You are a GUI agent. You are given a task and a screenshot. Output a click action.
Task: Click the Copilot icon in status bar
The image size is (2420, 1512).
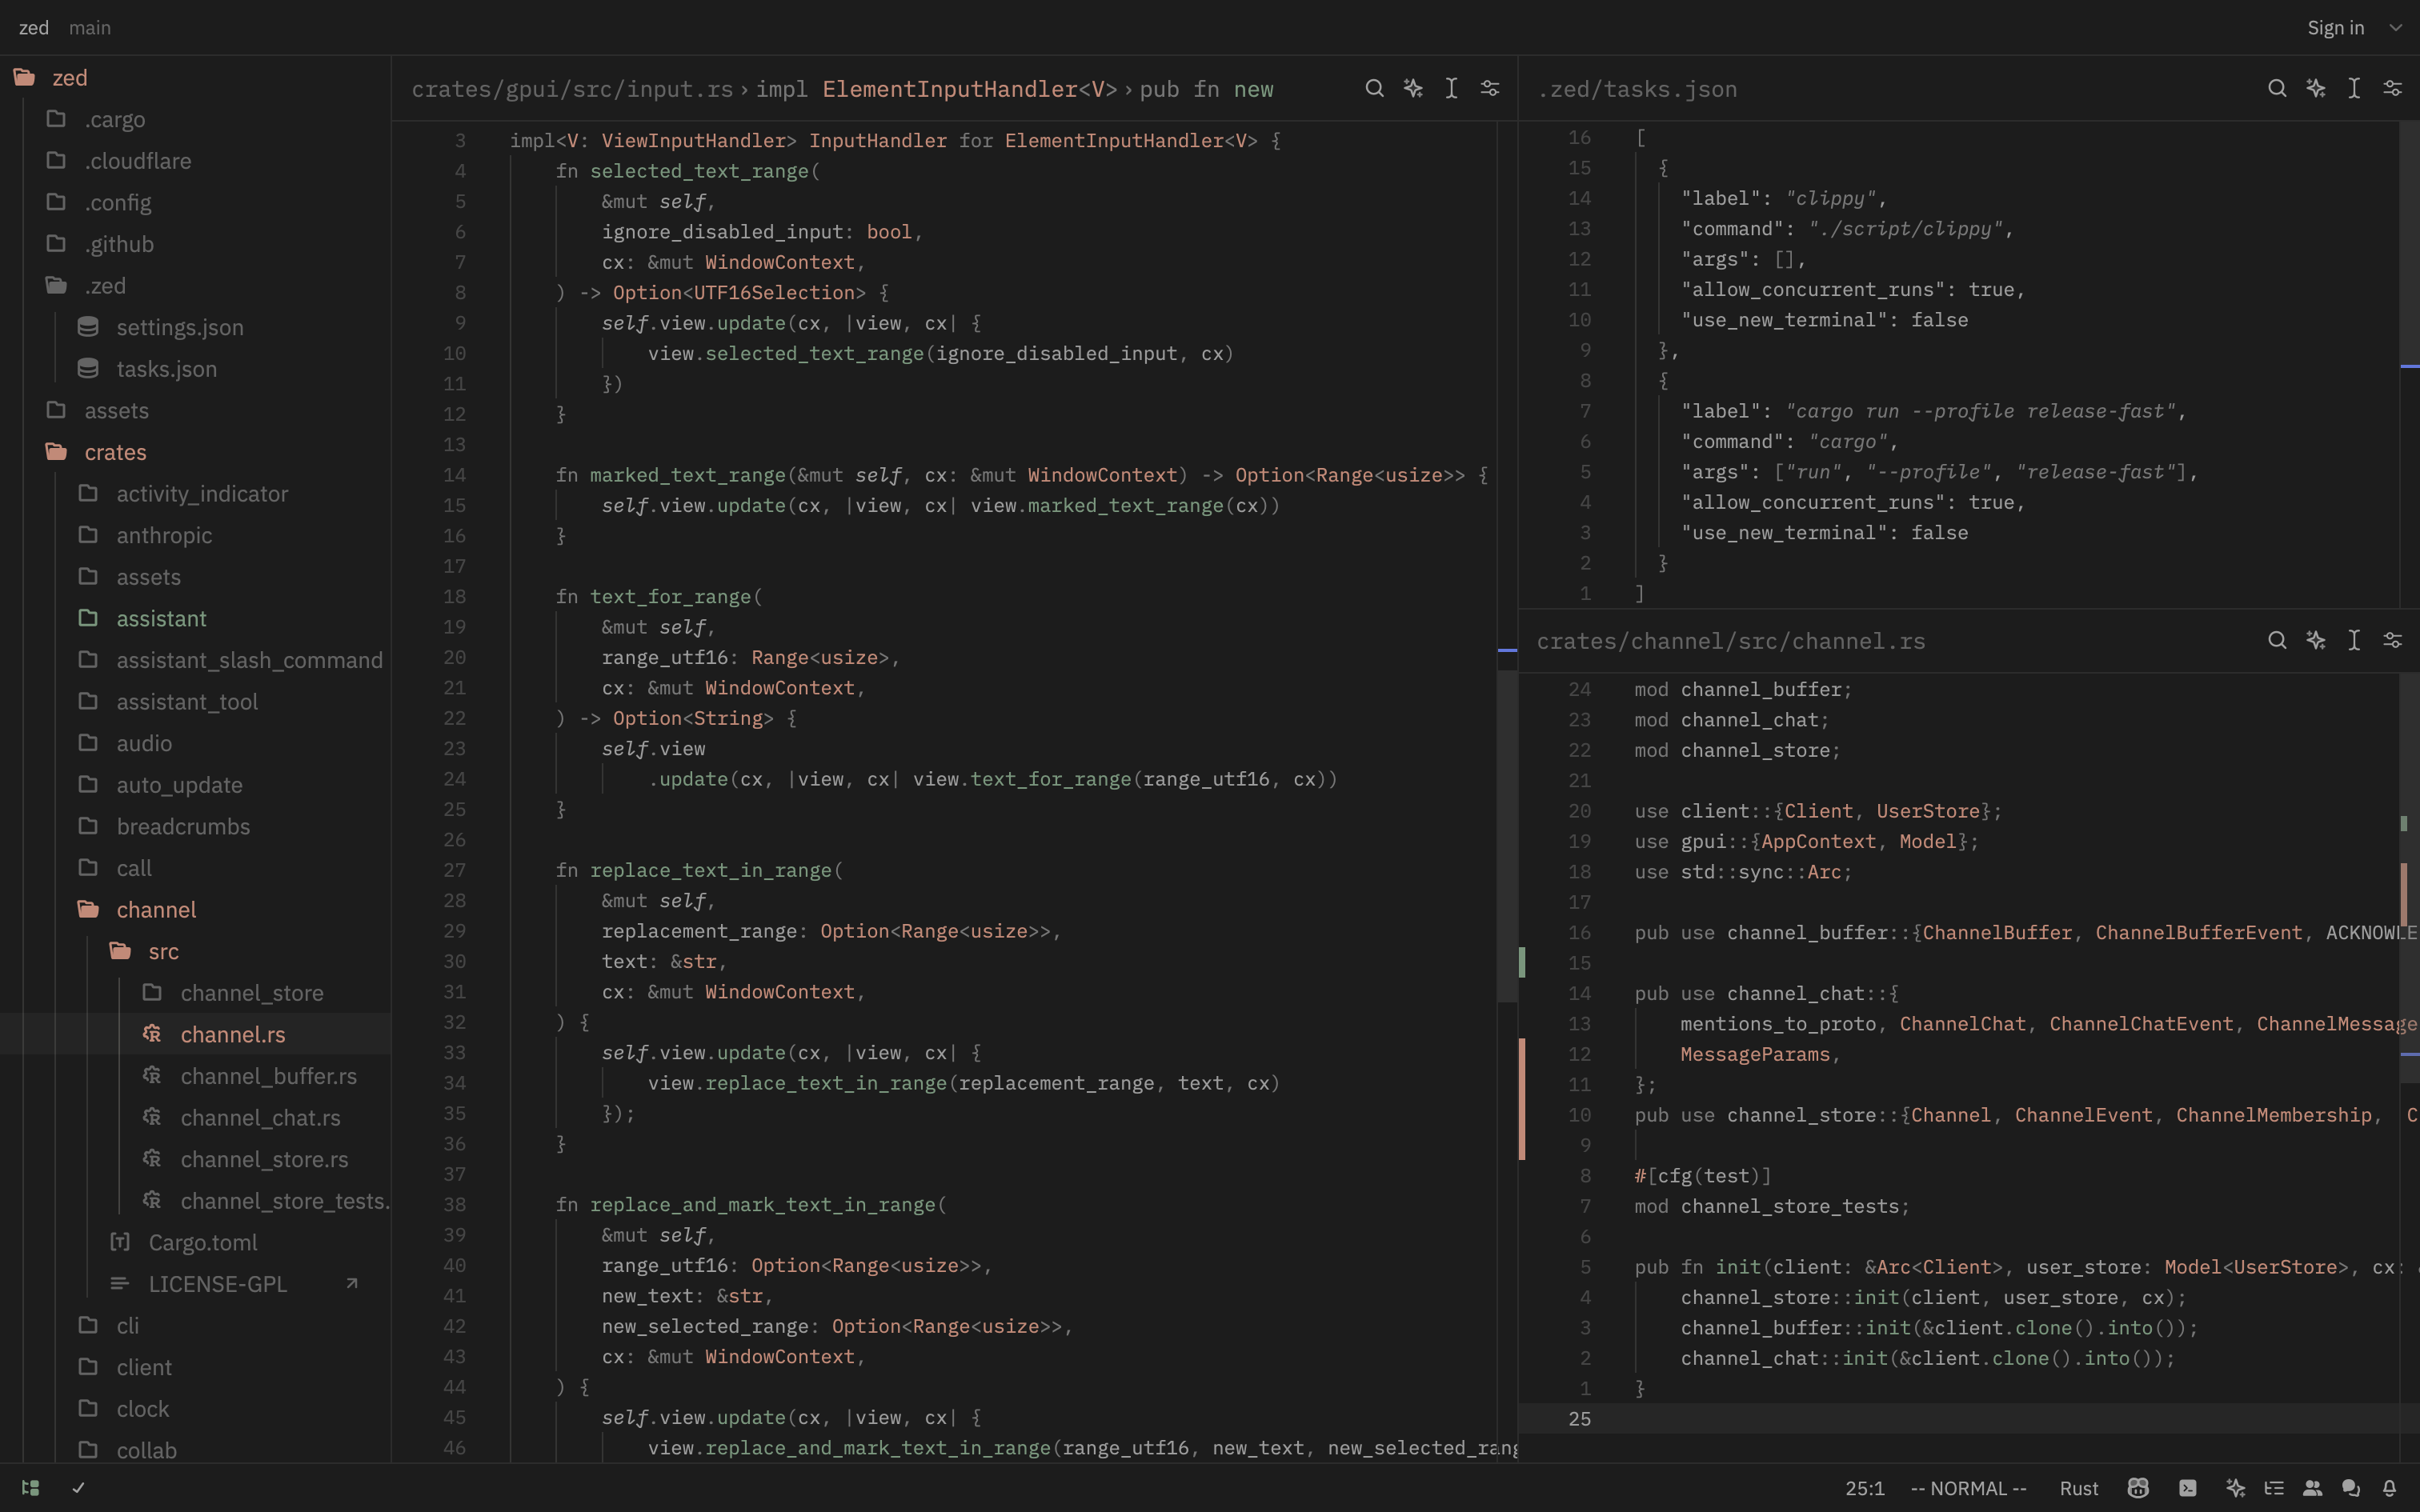2138,1488
